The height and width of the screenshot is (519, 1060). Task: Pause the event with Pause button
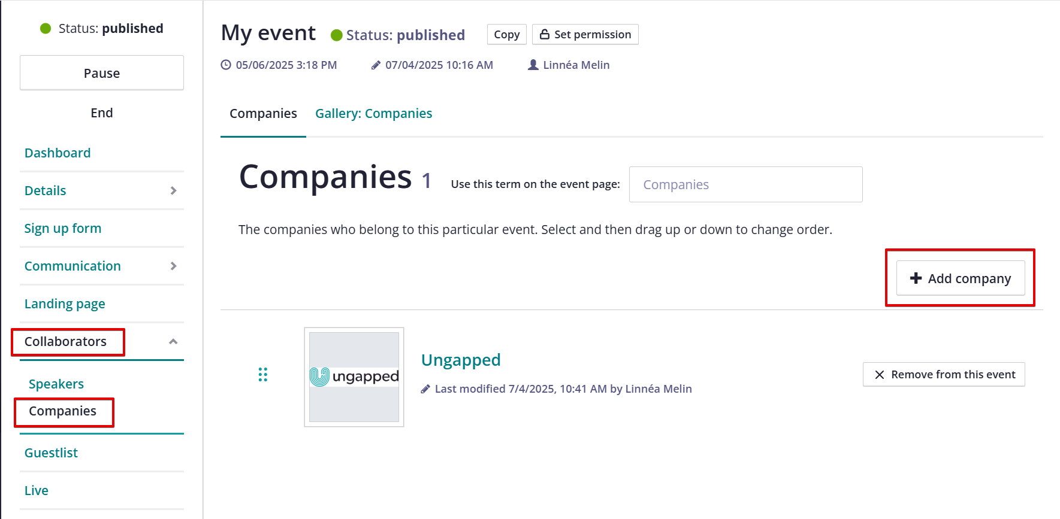click(x=102, y=73)
